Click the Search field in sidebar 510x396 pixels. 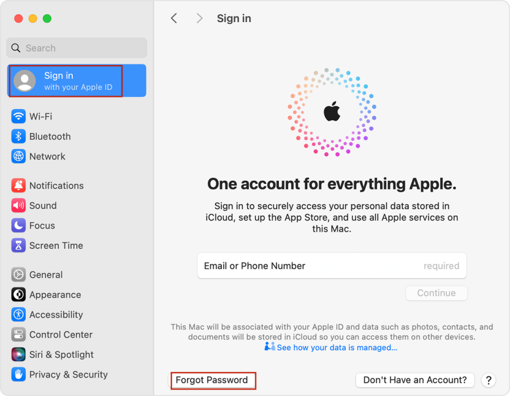point(77,48)
